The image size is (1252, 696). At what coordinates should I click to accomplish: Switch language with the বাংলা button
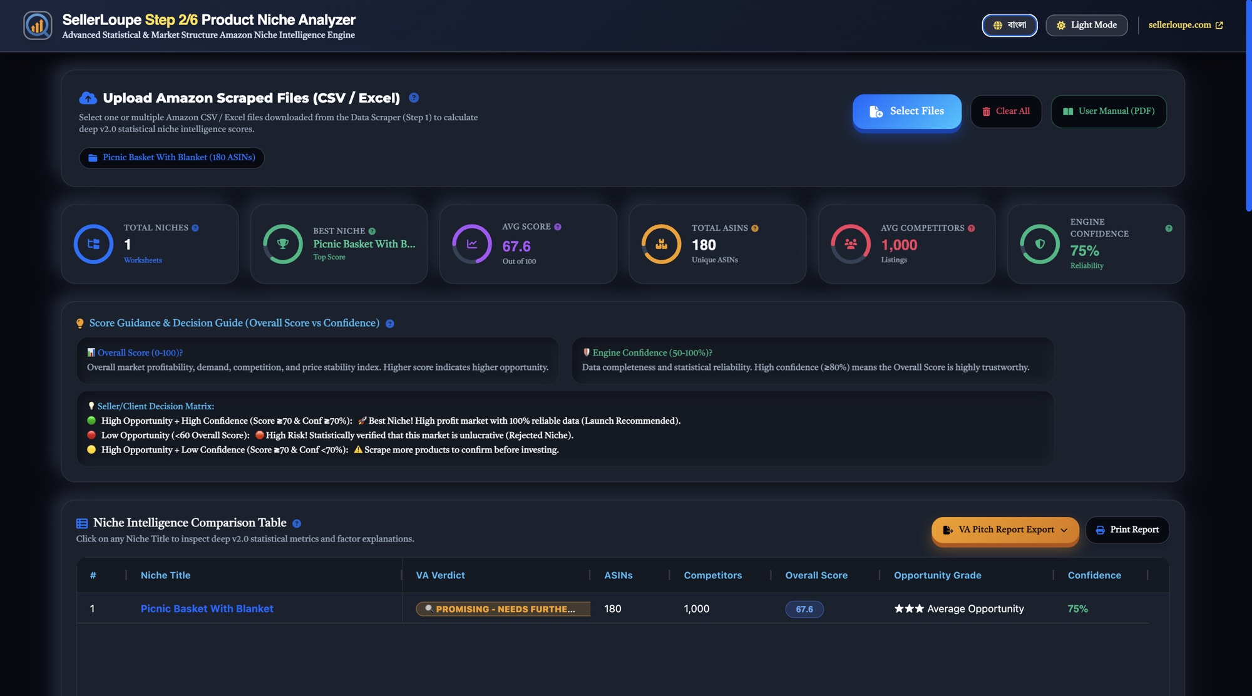(1009, 25)
